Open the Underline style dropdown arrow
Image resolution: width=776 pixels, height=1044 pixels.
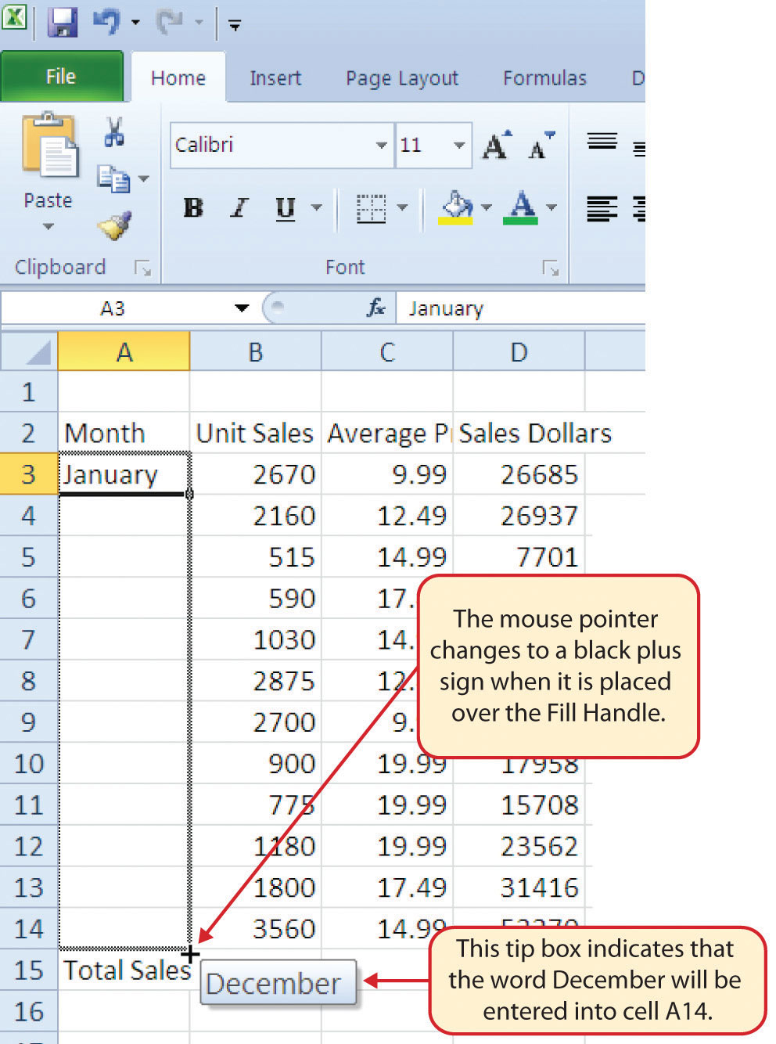point(317,208)
